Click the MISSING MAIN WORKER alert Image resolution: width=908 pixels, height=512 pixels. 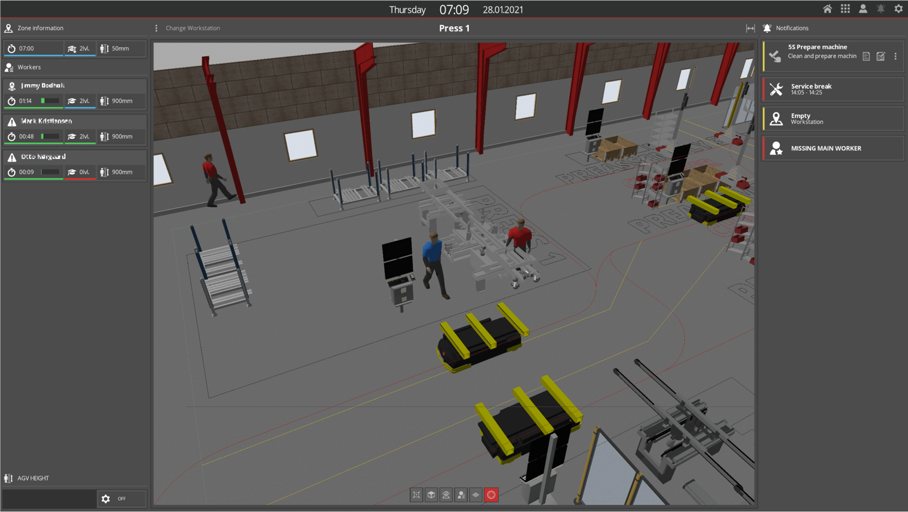pos(832,148)
